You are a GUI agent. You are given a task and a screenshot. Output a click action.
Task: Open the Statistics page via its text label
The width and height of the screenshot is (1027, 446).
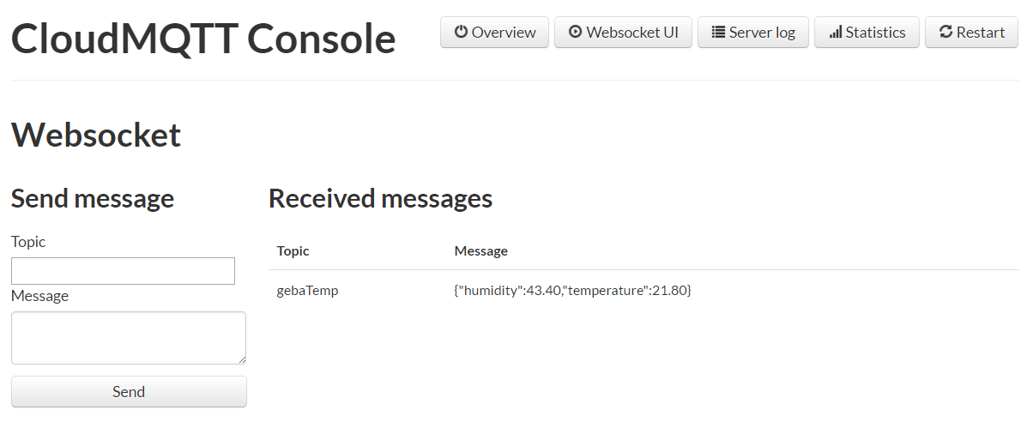[875, 33]
